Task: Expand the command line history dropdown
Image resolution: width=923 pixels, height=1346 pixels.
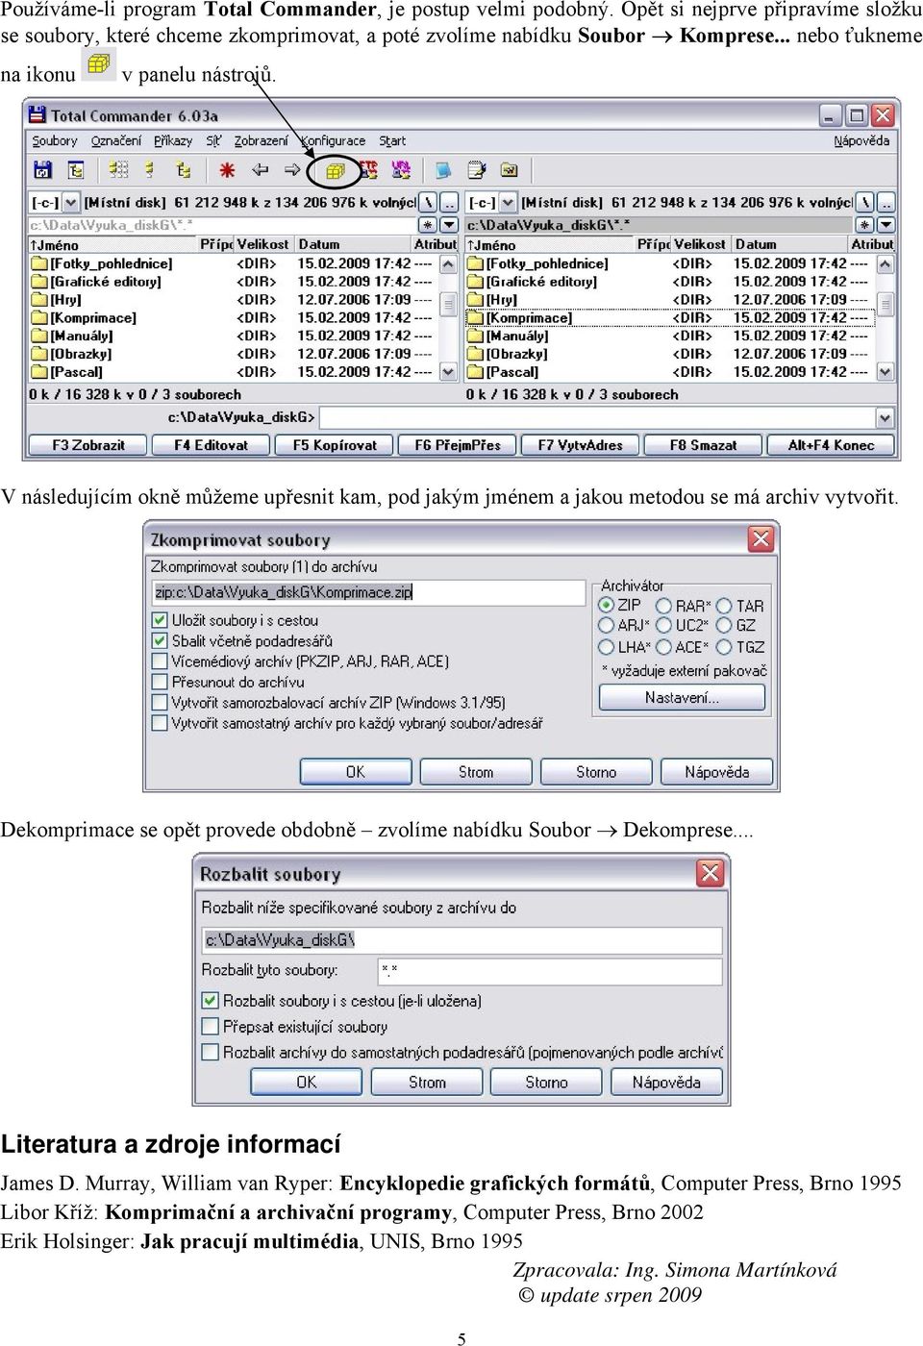Action: 886,418
